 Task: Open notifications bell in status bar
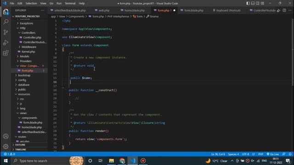coord(290,154)
